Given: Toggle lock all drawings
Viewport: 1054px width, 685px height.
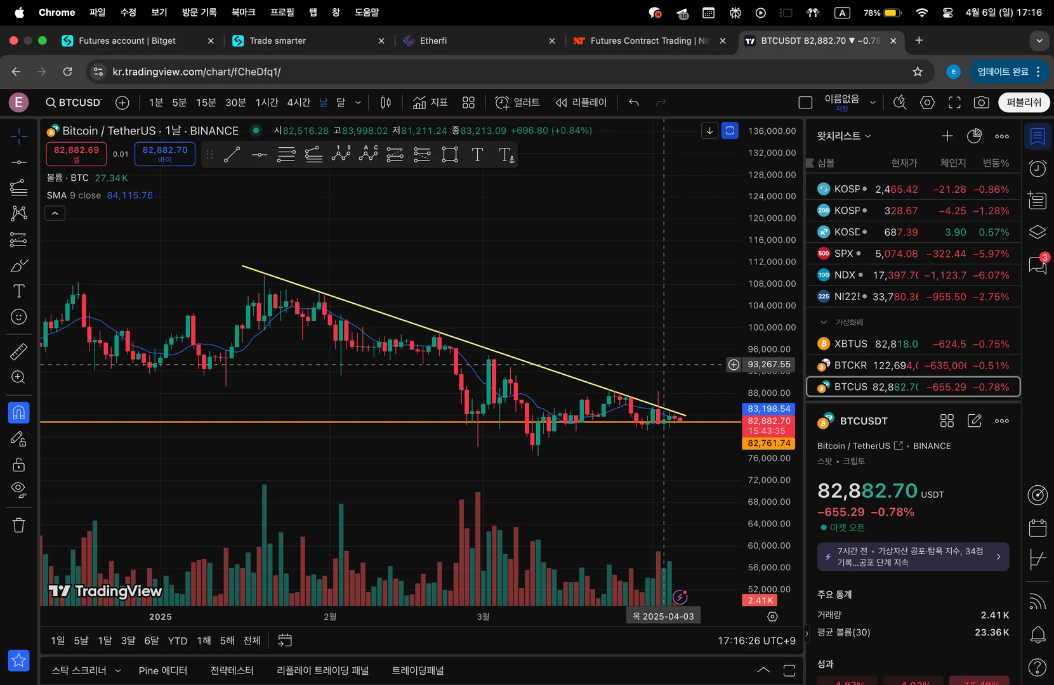Looking at the screenshot, I should (x=19, y=465).
